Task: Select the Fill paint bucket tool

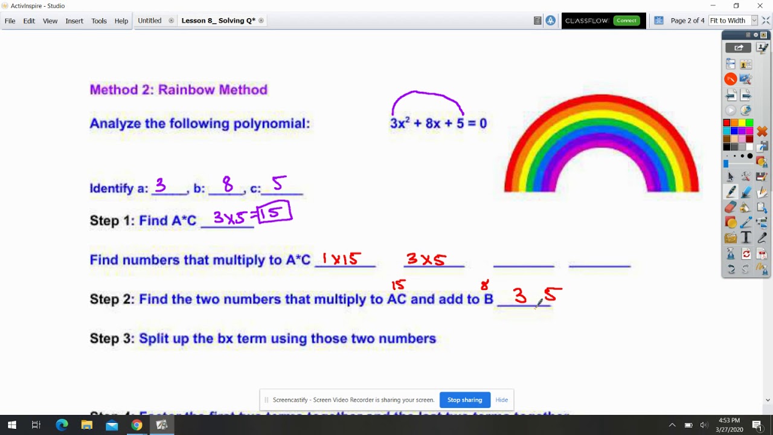Action: click(746, 207)
